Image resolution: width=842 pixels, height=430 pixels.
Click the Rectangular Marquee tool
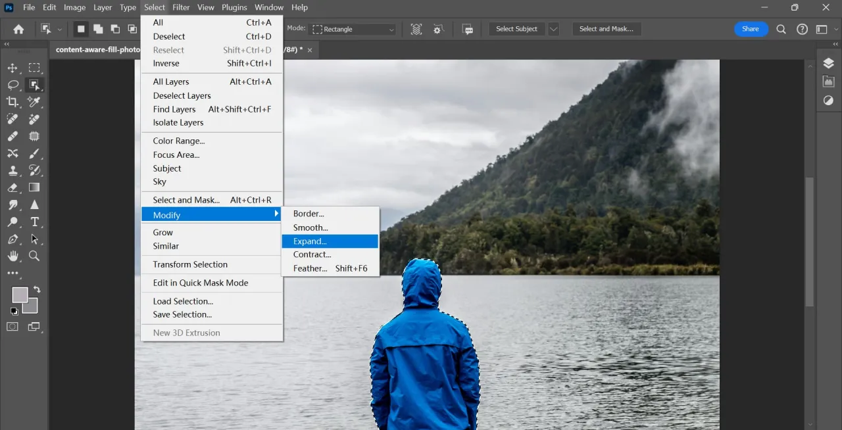[34, 68]
